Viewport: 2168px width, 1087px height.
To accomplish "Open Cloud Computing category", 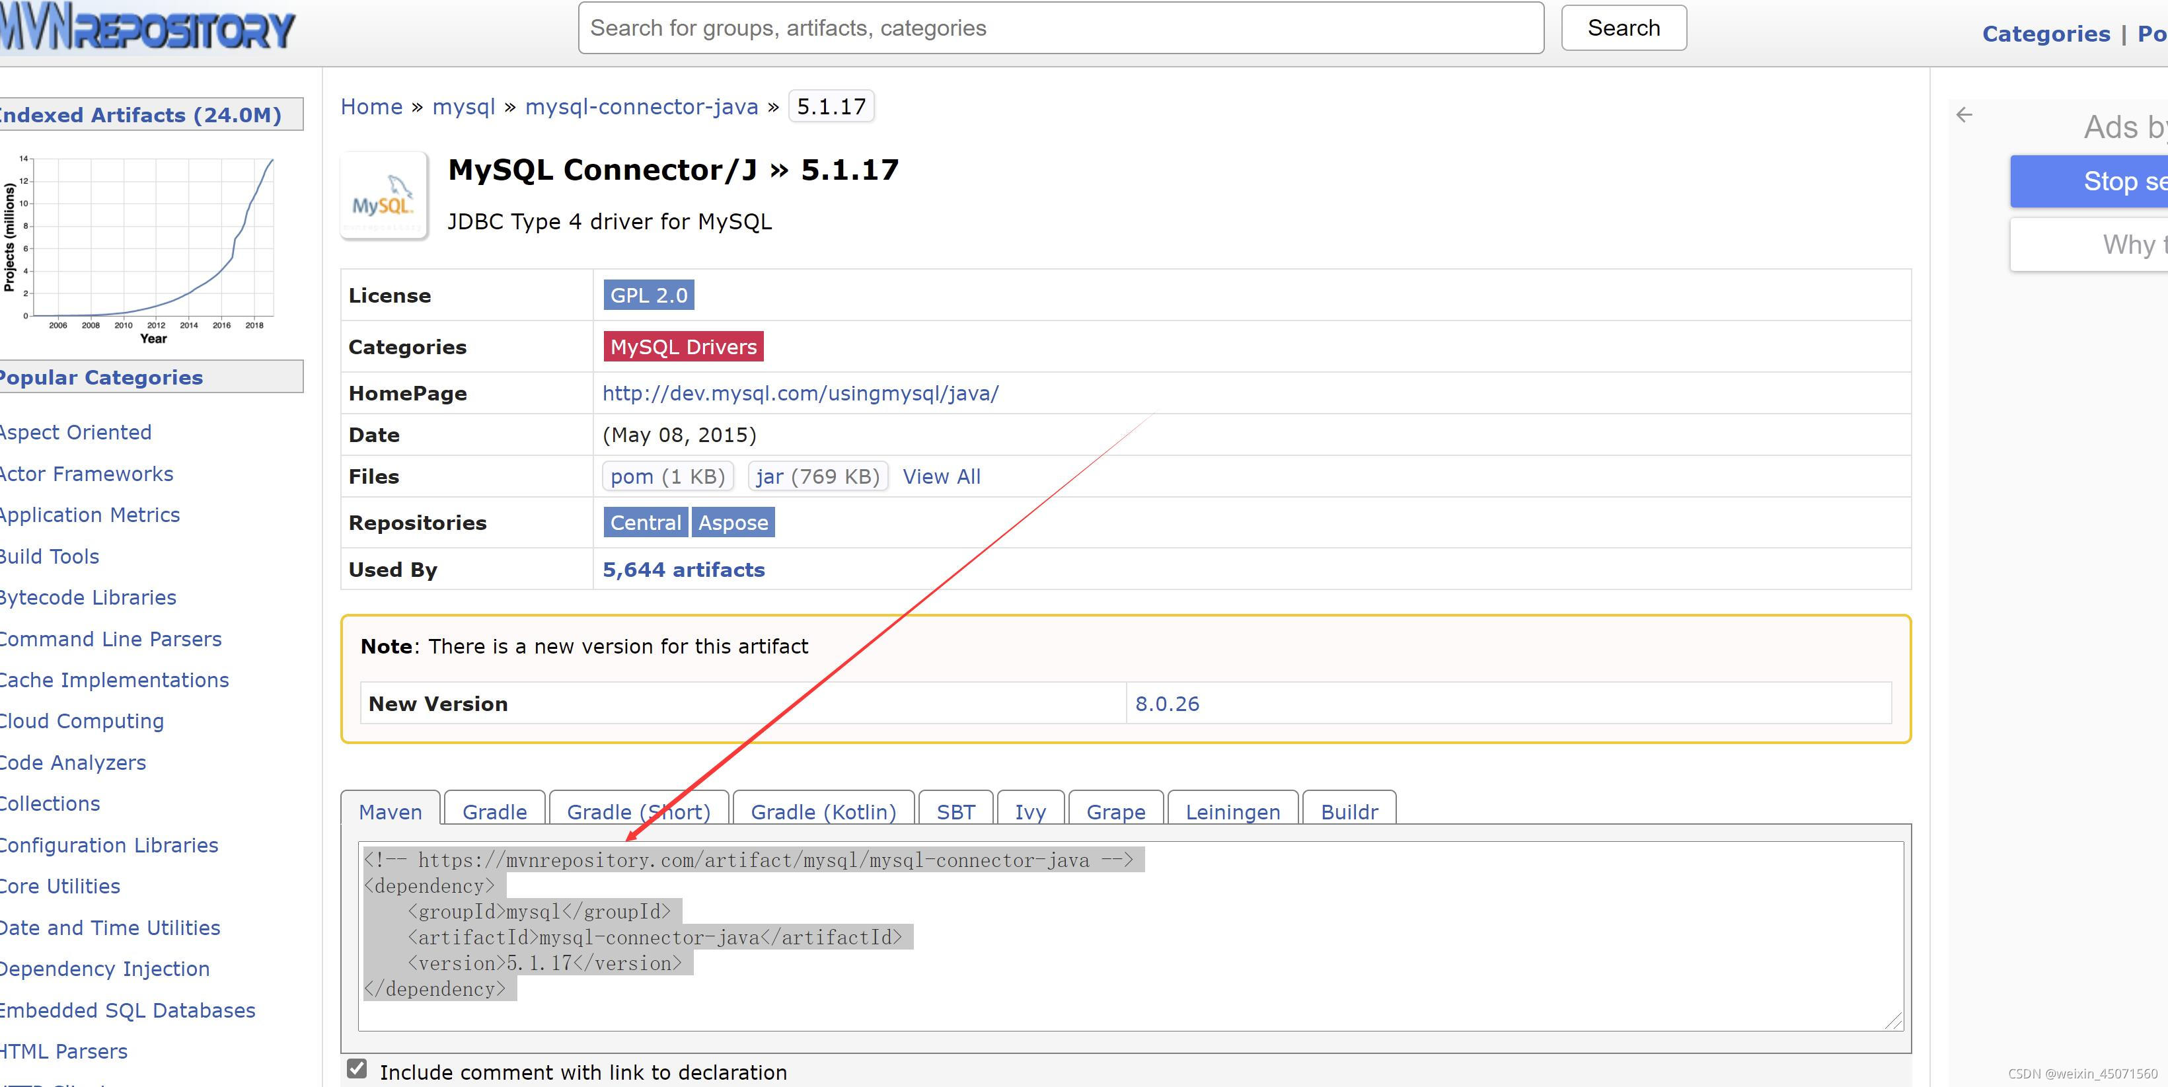I will tap(82, 721).
